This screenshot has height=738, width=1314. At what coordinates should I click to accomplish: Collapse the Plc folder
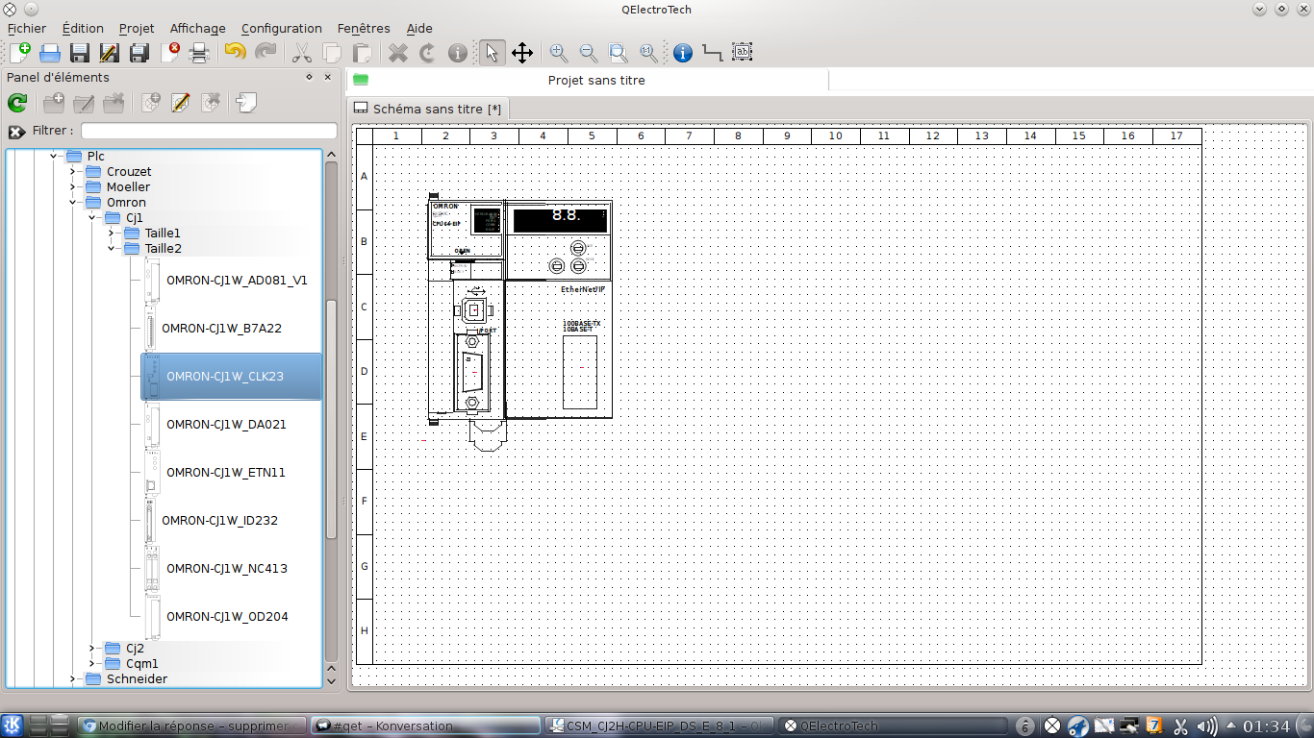pyautogui.click(x=54, y=156)
